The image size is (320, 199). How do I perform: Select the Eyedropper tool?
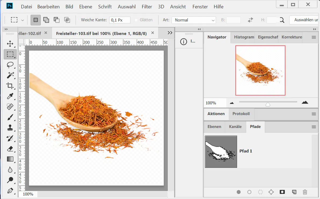tap(10, 96)
